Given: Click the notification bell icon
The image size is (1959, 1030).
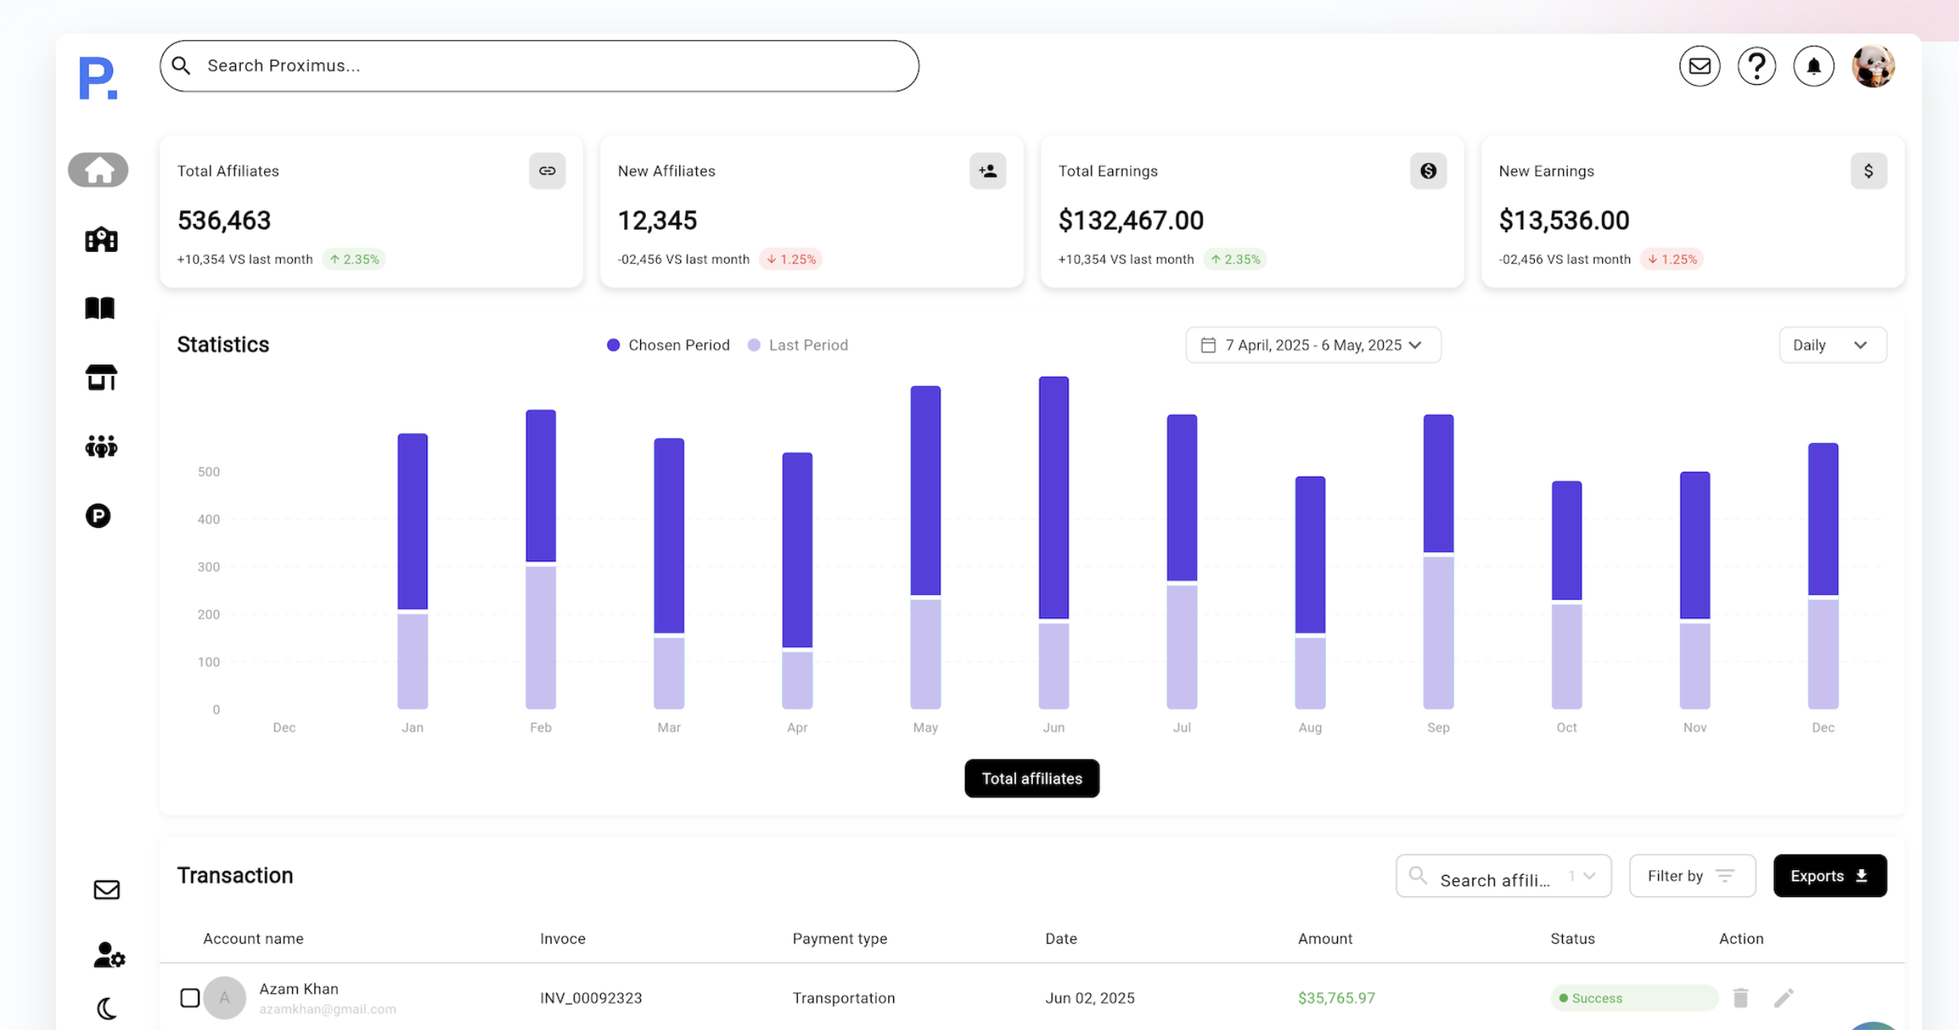Looking at the screenshot, I should [x=1813, y=66].
